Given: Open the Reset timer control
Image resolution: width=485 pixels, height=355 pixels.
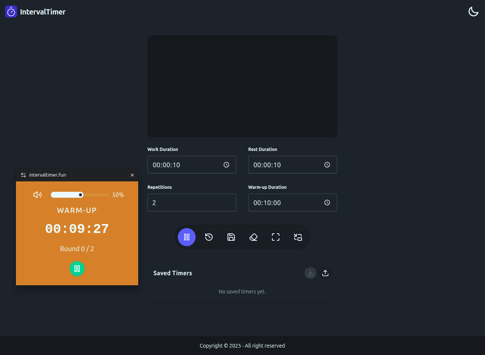Looking at the screenshot, I should pyautogui.click(x=209, y=237).
